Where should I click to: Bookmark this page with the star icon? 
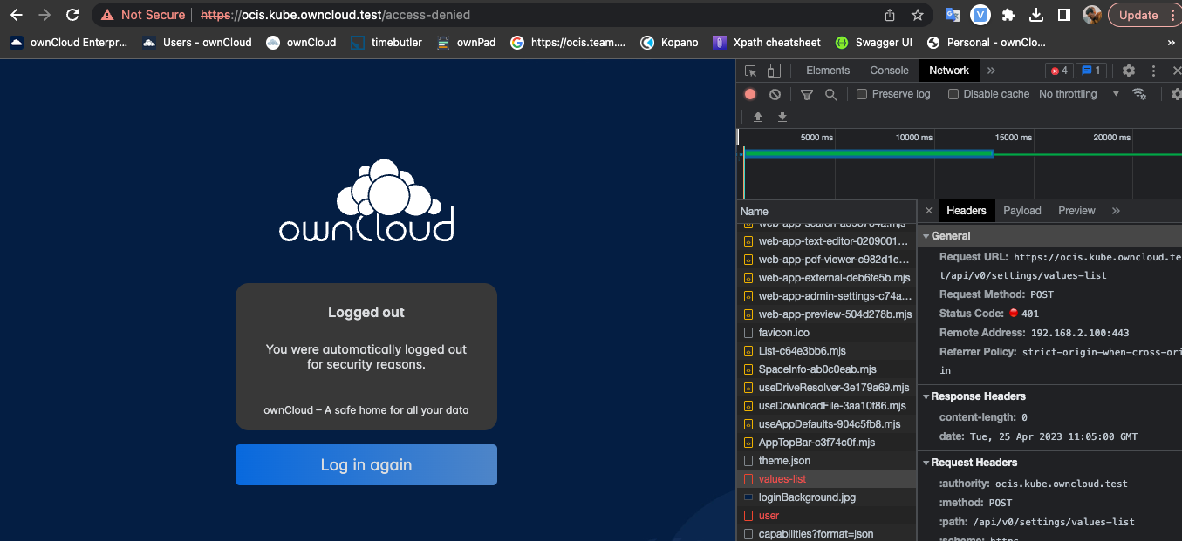pos(918,15)
